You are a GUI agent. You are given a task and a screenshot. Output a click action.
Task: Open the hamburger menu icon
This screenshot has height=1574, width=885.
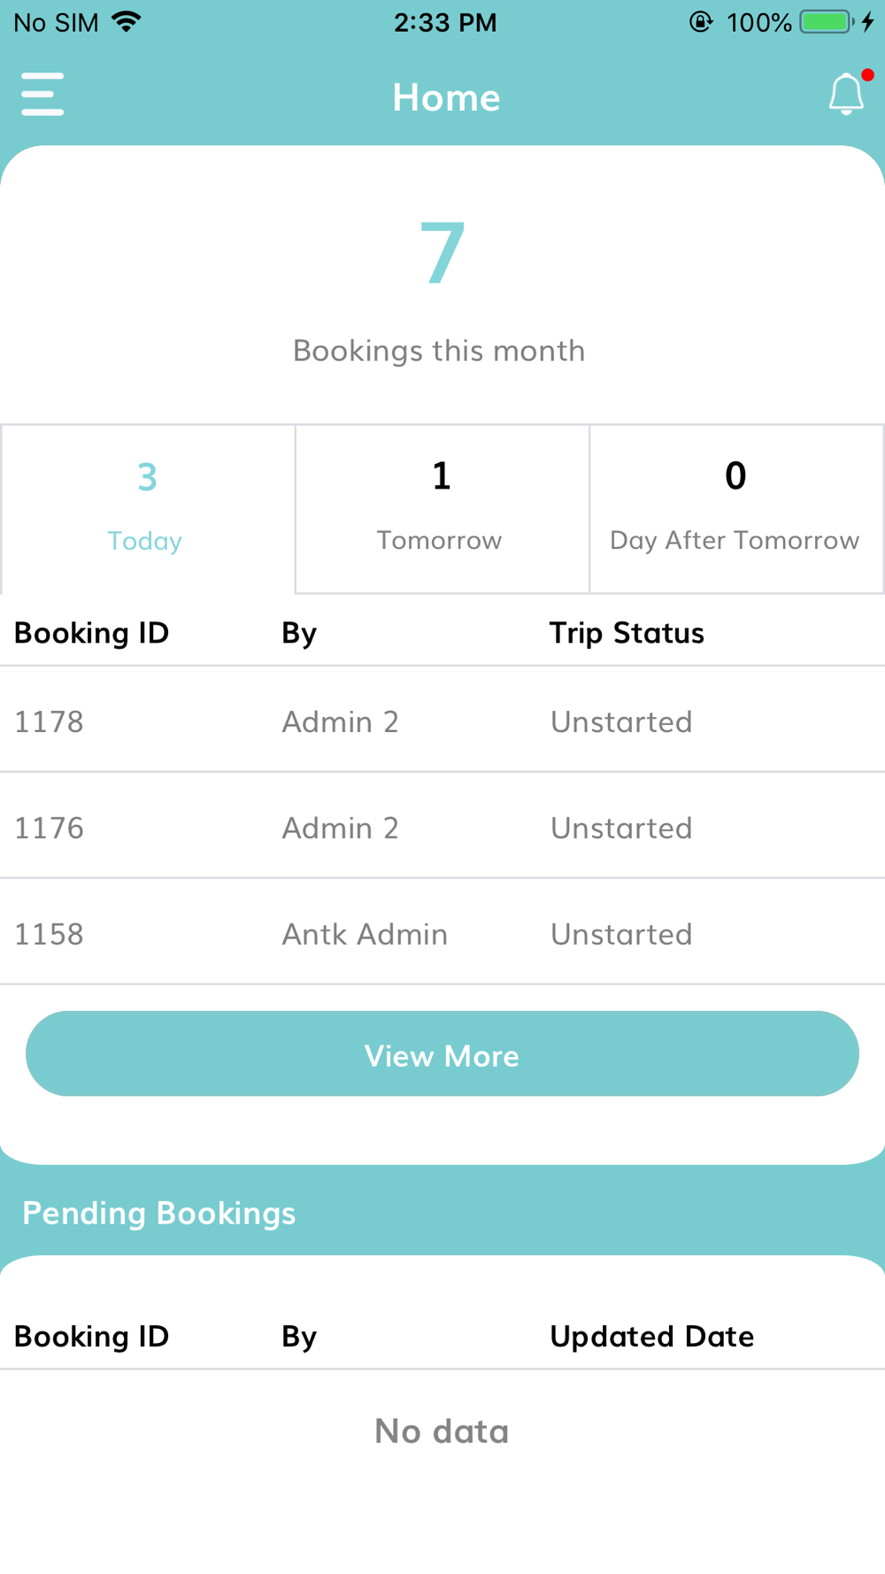pyautogui.click(x=42, y=95)
